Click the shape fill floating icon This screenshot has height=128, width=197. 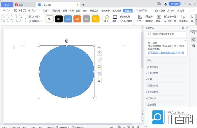(99, 67)
